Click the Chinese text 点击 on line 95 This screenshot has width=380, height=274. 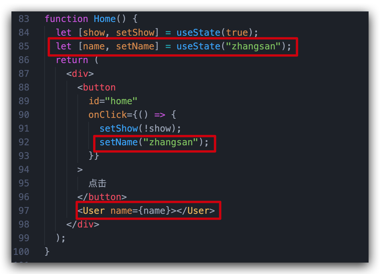tap(97, 183)
